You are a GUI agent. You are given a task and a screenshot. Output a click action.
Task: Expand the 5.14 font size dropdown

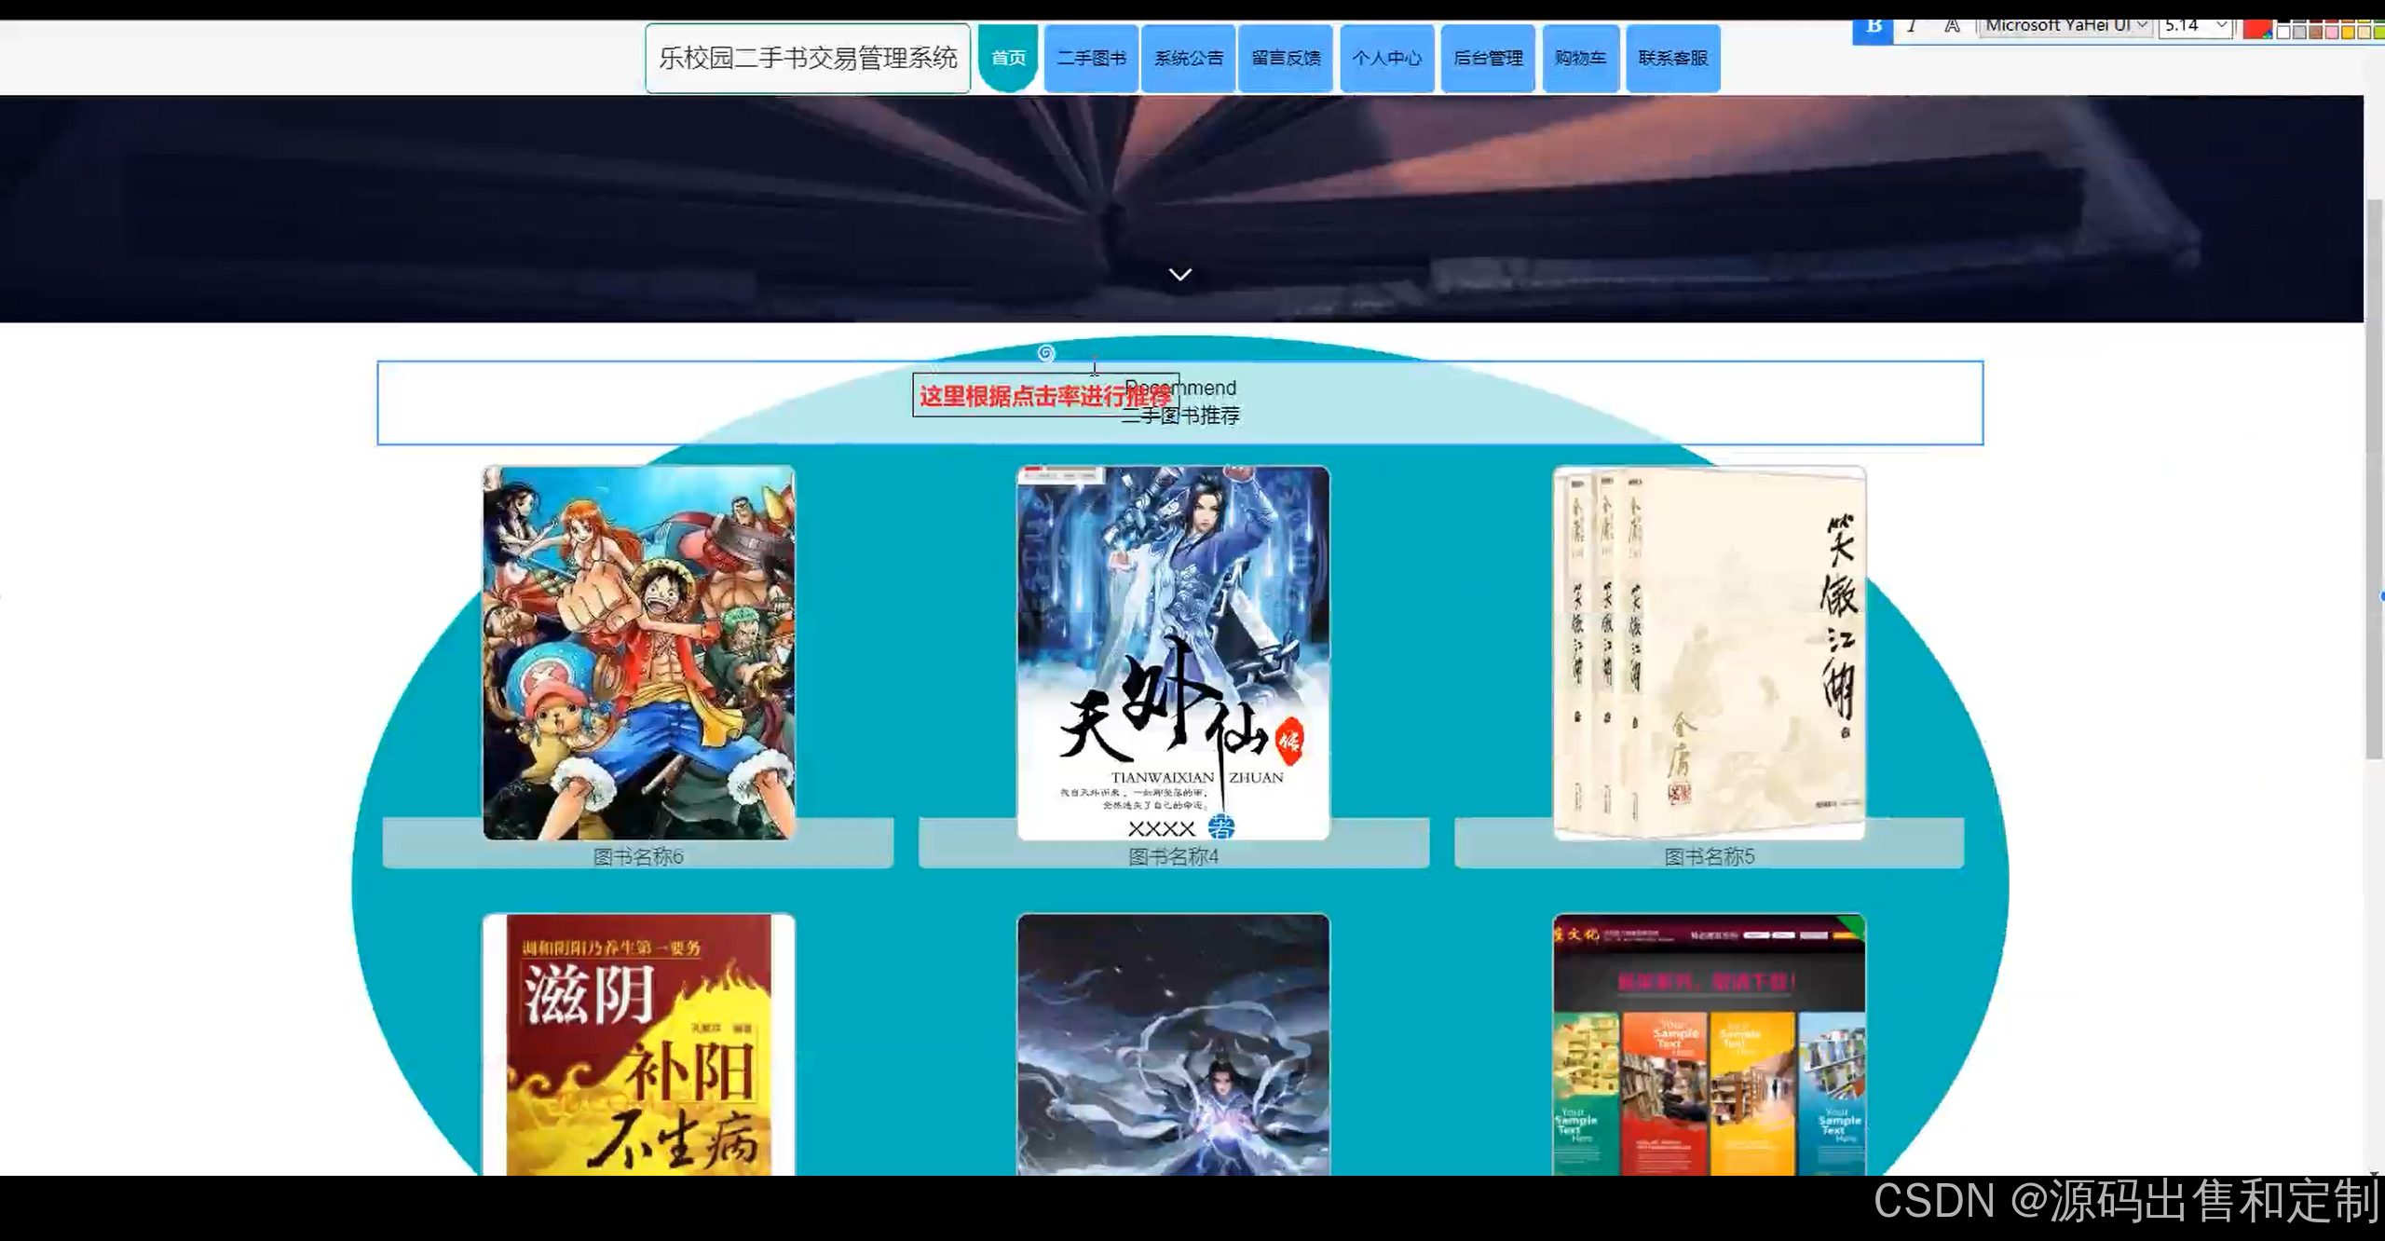pos(2222,26)
